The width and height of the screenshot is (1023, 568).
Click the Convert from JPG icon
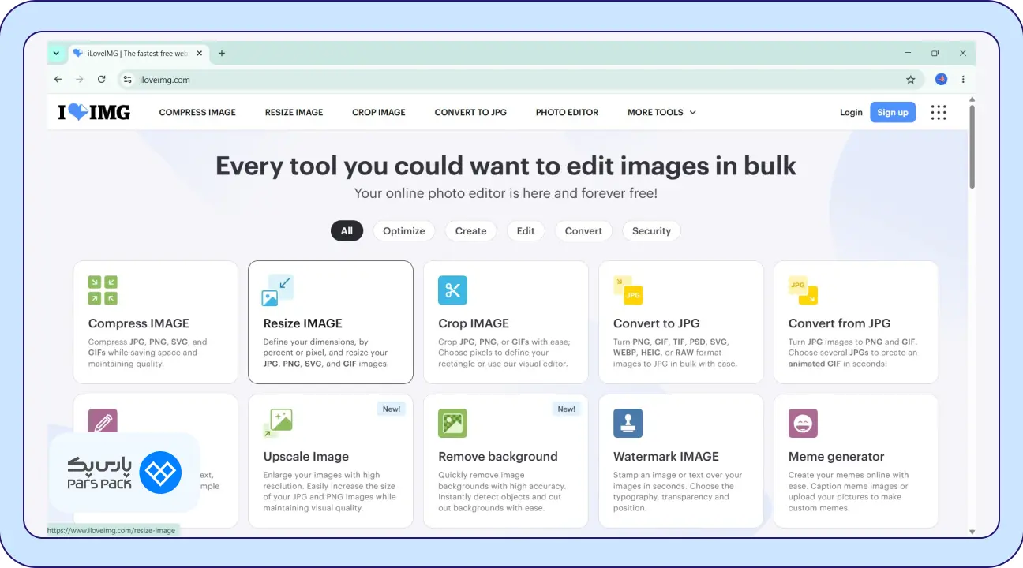[x=803, y=290]
